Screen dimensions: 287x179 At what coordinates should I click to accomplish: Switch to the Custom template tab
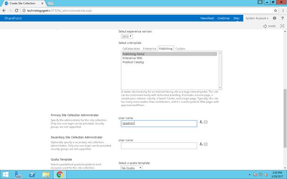coord(180,49)
